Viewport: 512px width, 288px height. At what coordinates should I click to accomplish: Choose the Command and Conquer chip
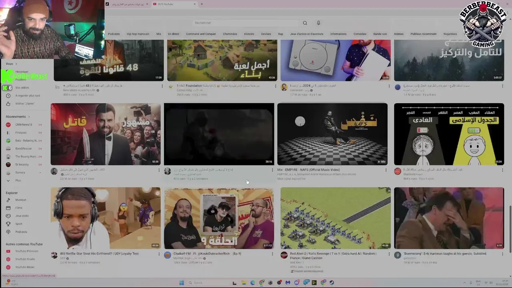pyautogui.click(x=201, y=34)
